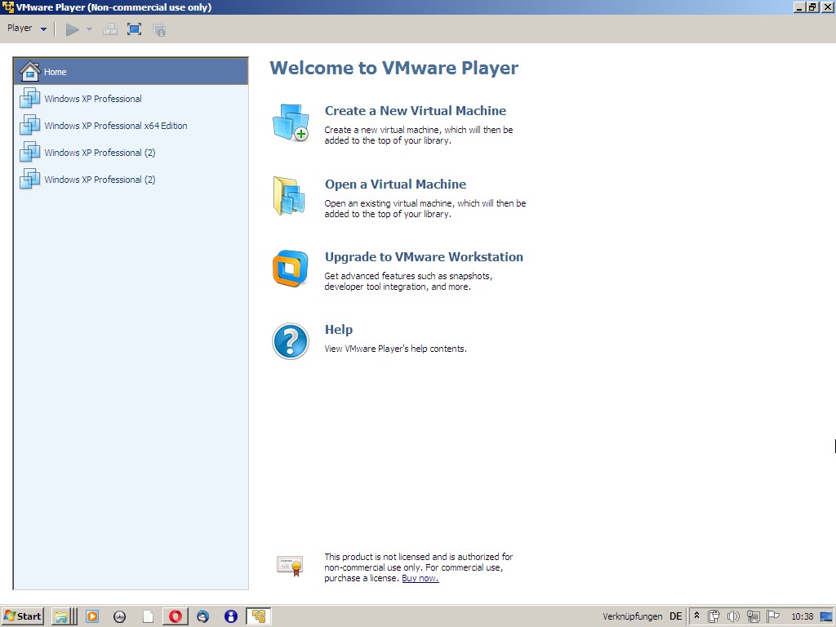Click the Open a Virtual Machine folder icon

tap(291, 196)
